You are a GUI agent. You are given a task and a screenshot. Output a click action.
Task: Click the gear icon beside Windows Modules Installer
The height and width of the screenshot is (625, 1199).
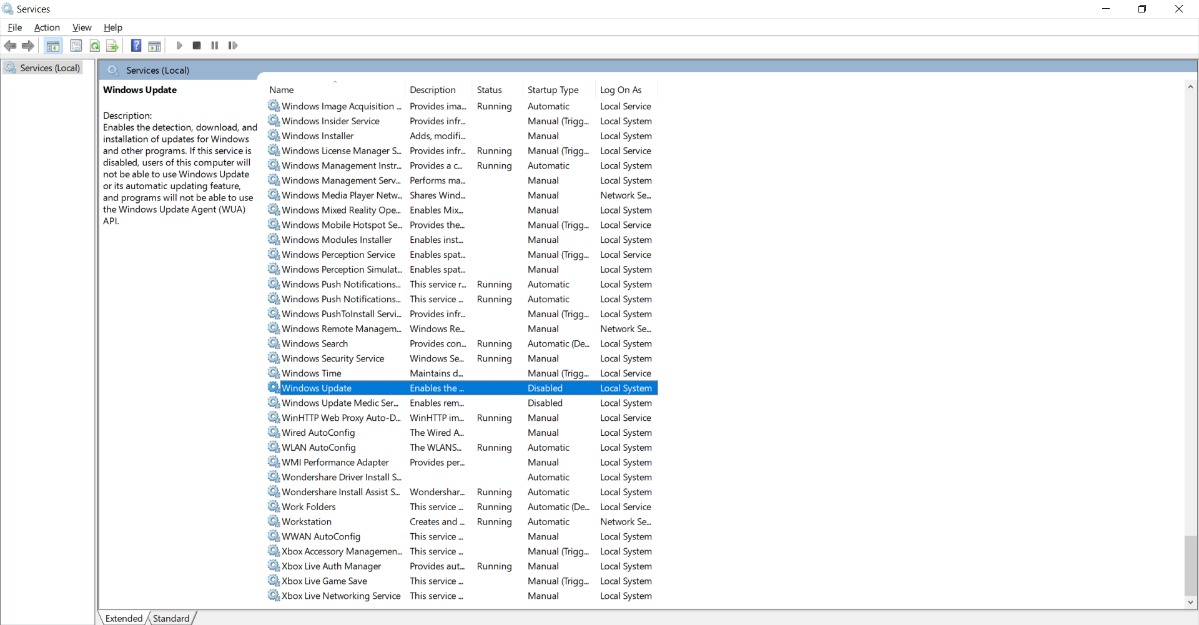[x=274, y=239]
